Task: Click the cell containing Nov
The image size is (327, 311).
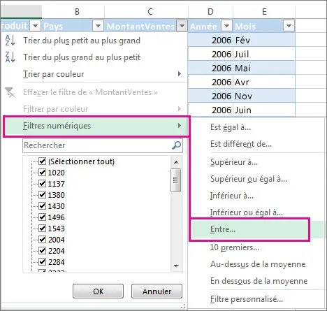Action: click(x=264, y=96)
